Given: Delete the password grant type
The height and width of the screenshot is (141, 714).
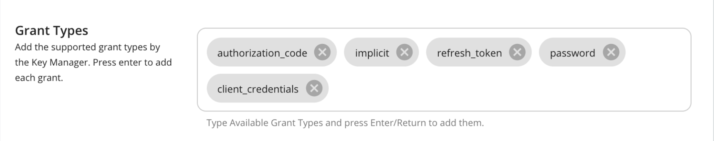Looking at the screenshot, I should coord(611,52).
